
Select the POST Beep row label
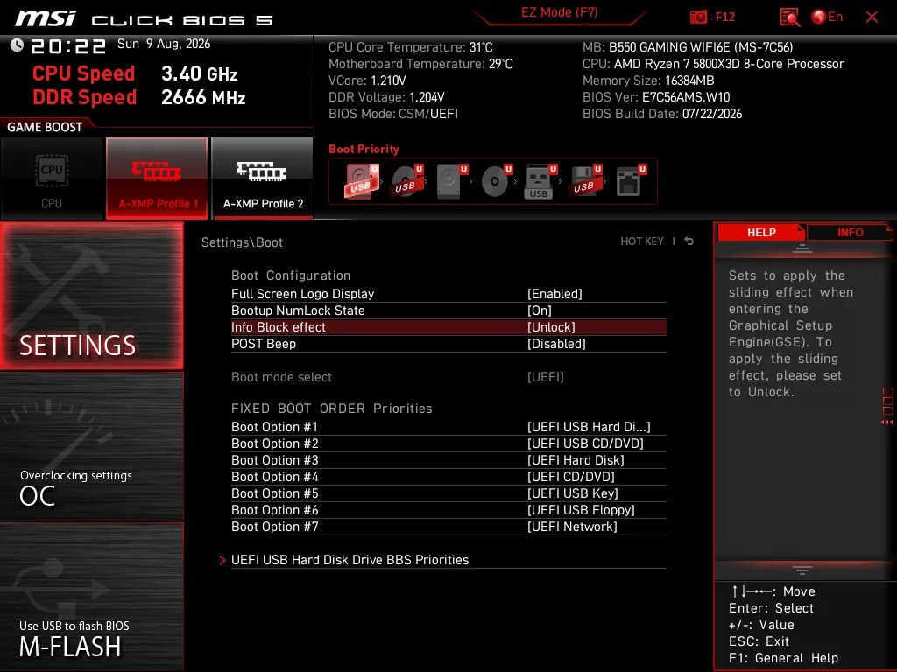pos(264,343)
